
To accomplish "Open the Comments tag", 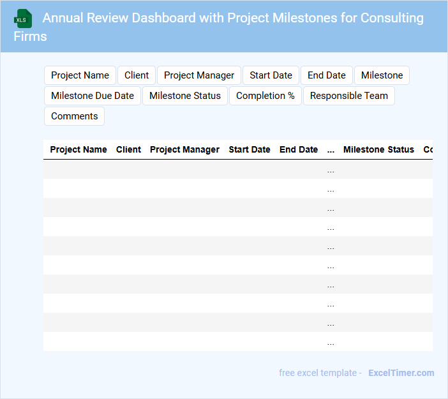I will tap(75, 116).
